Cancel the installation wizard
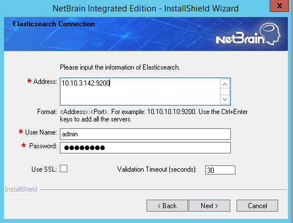This screenshot has height=223, width=293. click(x=257, y=205)
